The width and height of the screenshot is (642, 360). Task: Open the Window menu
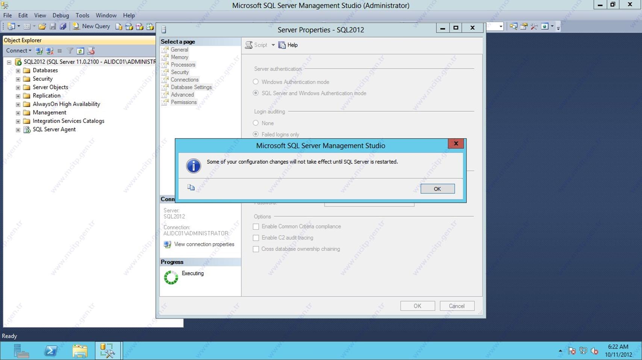106,15
